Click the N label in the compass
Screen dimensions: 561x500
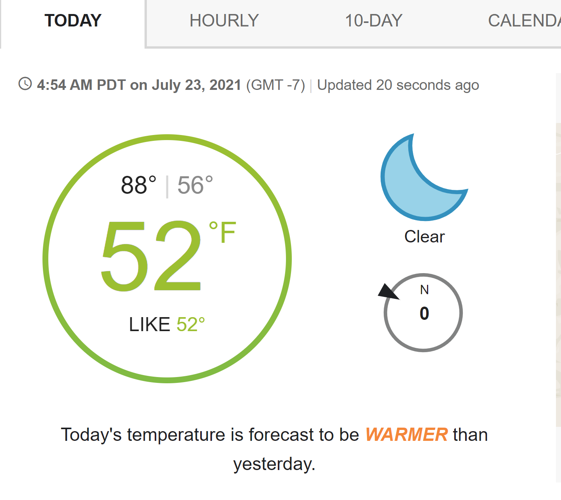424,290
